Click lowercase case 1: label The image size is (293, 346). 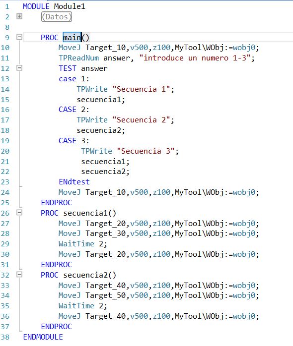click(x=74, y=79)
